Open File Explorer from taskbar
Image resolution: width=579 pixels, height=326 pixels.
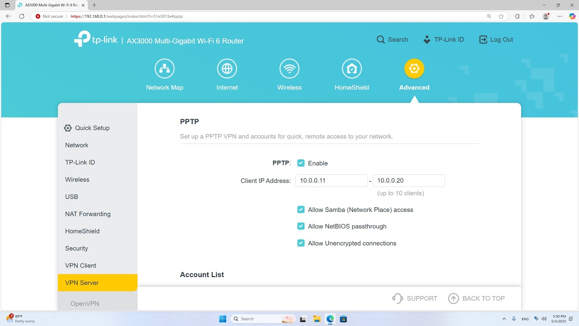[317, 319]
